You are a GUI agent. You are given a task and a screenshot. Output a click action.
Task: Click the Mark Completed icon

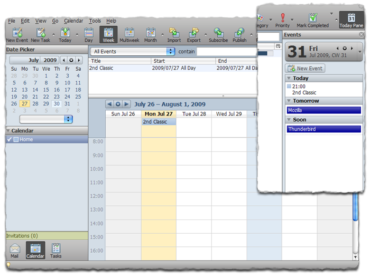click(x=313, y=18)
